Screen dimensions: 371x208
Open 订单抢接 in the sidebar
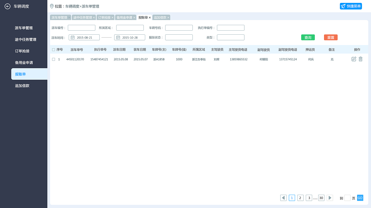[22, 51]
